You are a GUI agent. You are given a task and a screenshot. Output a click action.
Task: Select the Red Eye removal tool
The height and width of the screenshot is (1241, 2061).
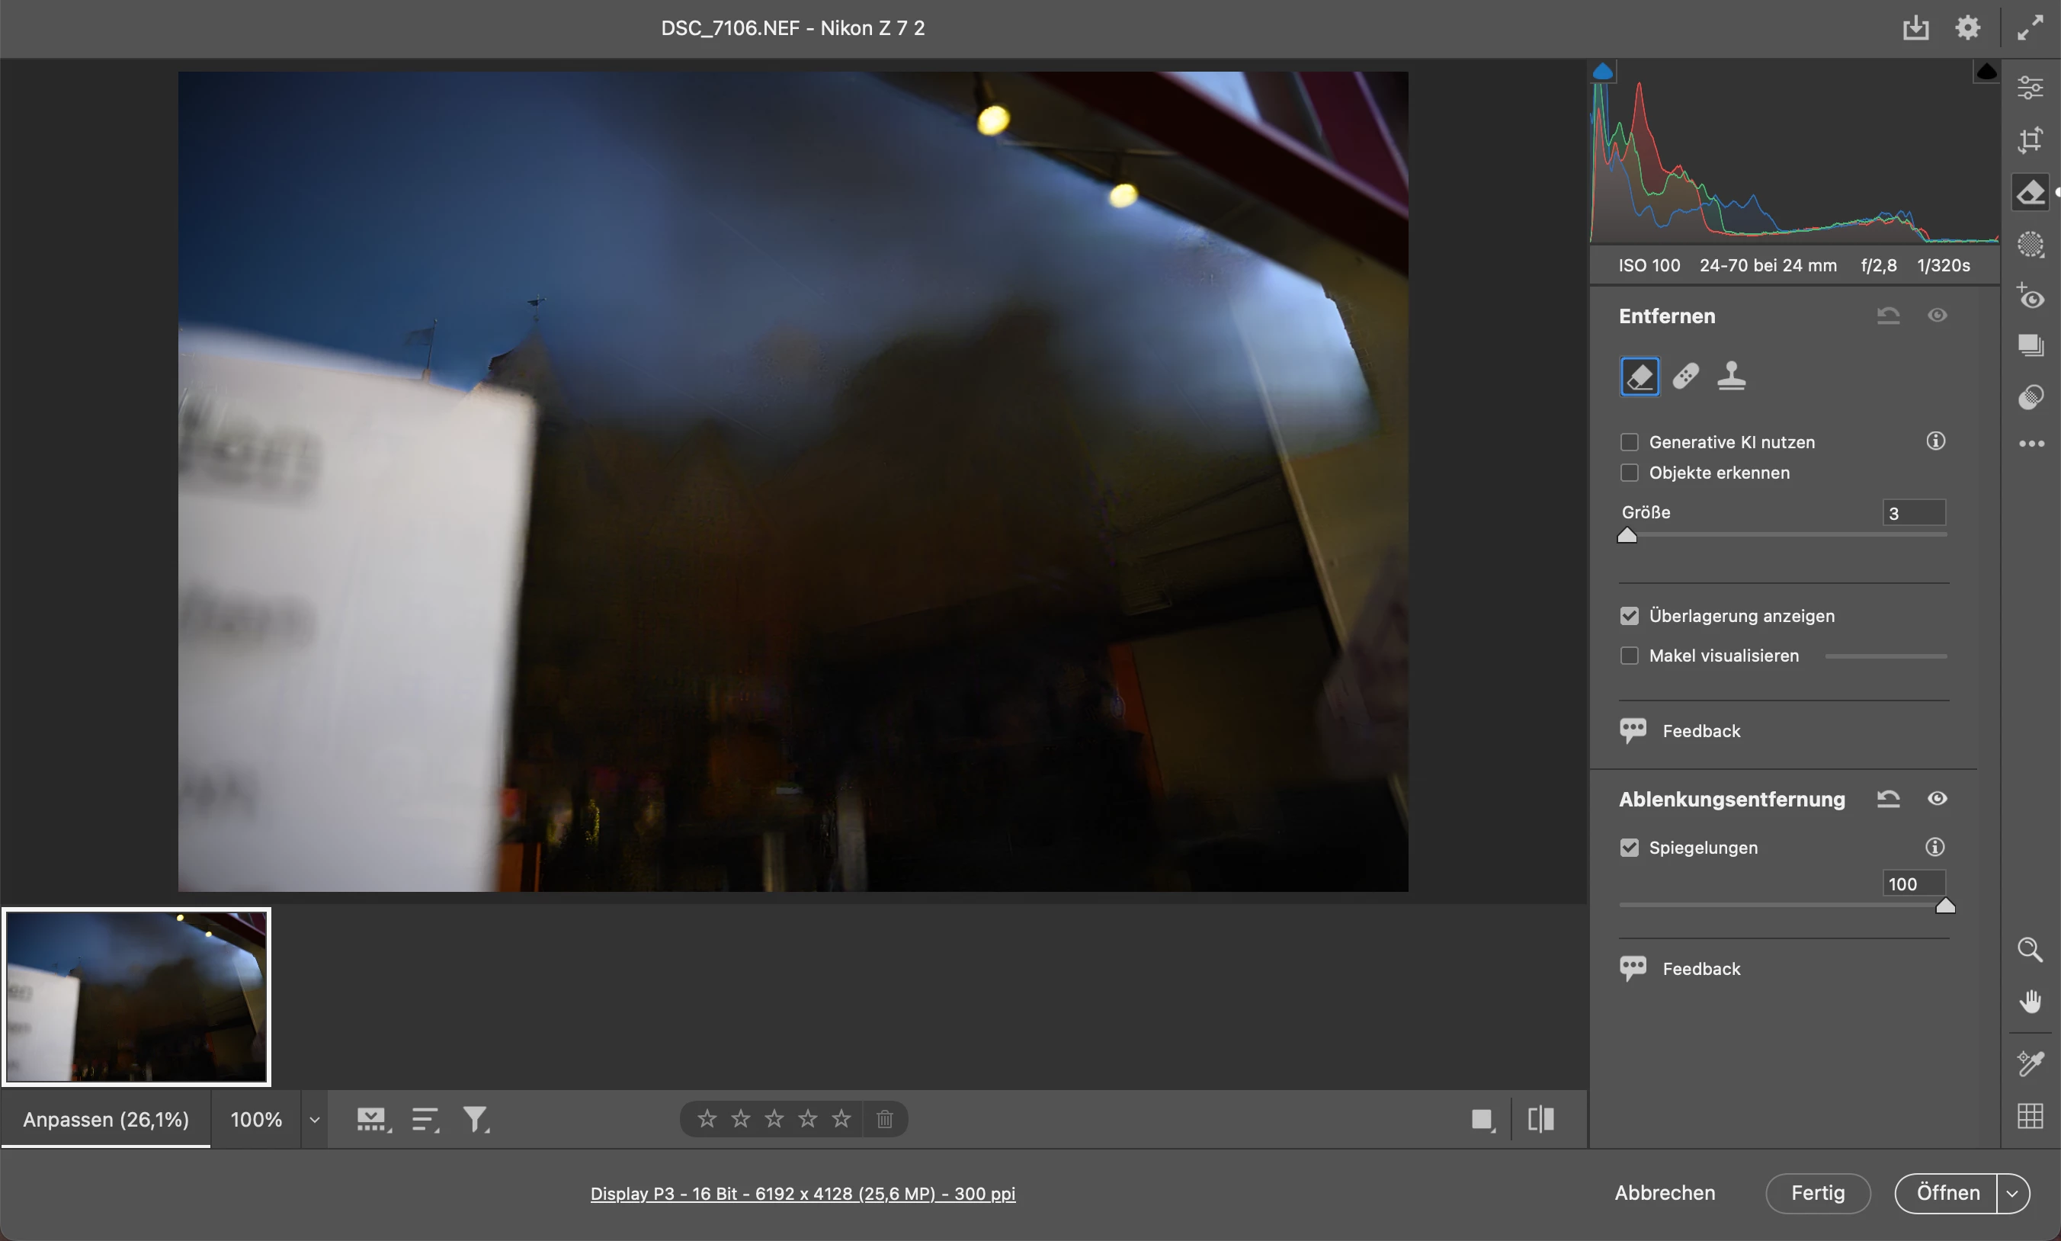point(2030,298)
